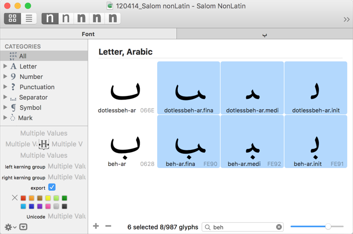Viewport: 353px width, 234px height.
Task: Clear the search field with X icon
Action: point(279,227)
